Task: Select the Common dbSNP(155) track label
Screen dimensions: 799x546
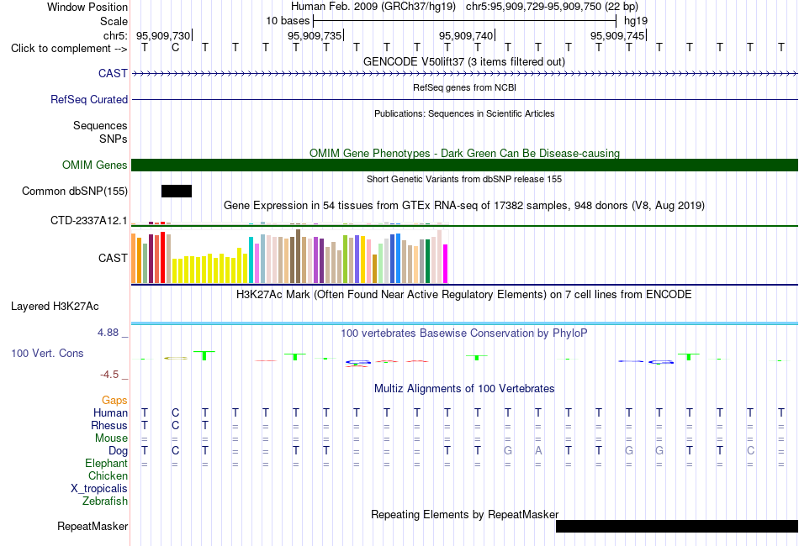Action: pyautogui.click(x=75, y=191)
